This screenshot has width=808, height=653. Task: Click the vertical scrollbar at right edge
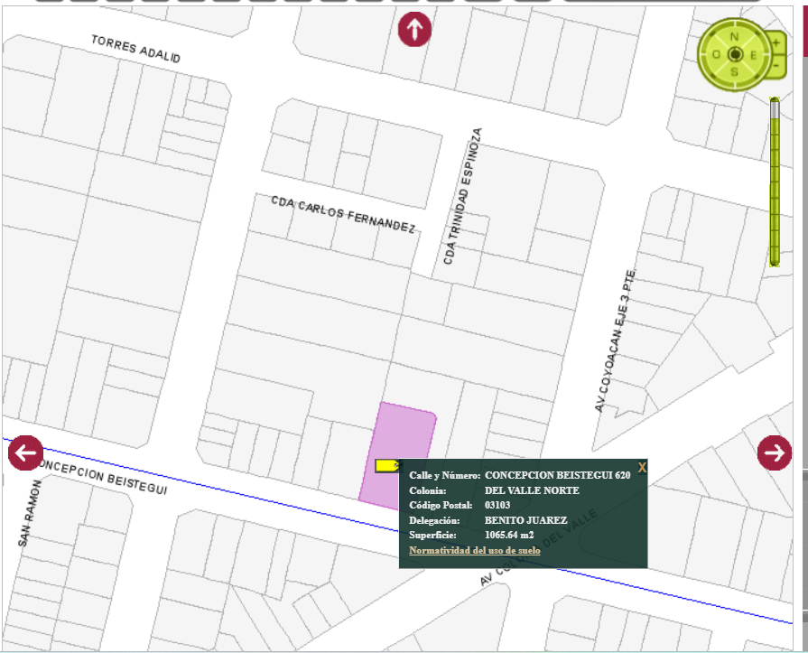804,271
